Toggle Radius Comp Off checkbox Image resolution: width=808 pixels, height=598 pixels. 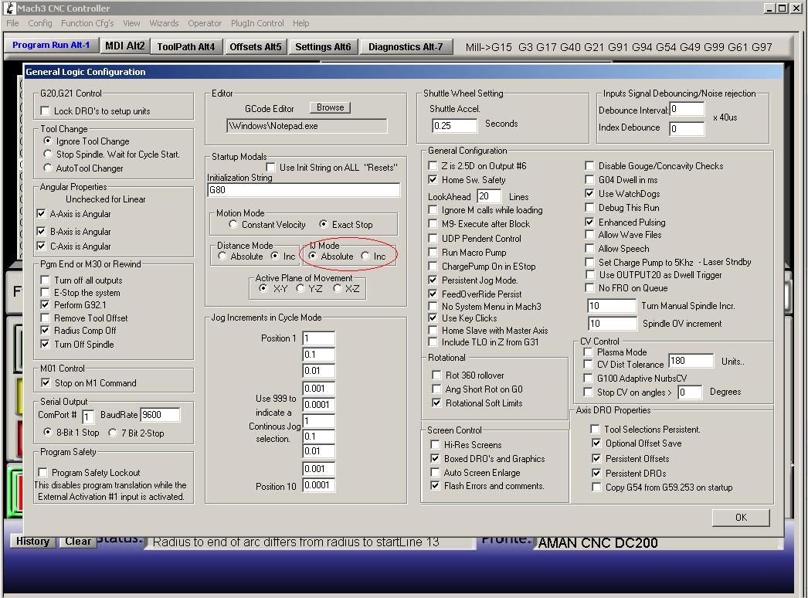pos(46,331)
